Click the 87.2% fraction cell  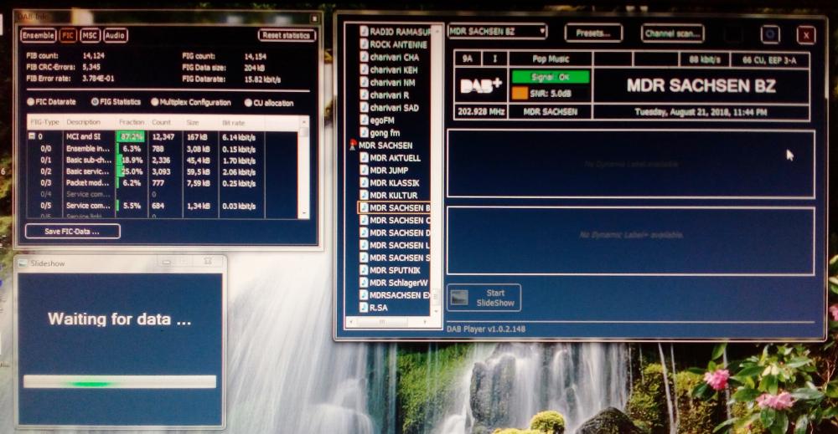(x=132, y=136)
